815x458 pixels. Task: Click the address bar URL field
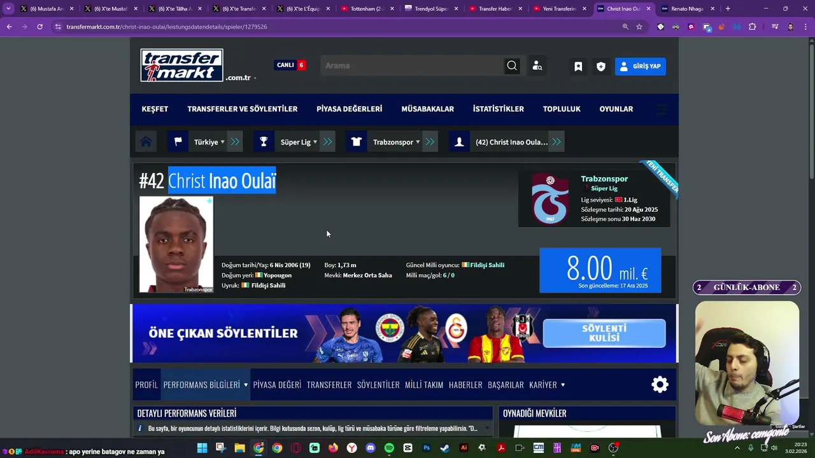337,27
